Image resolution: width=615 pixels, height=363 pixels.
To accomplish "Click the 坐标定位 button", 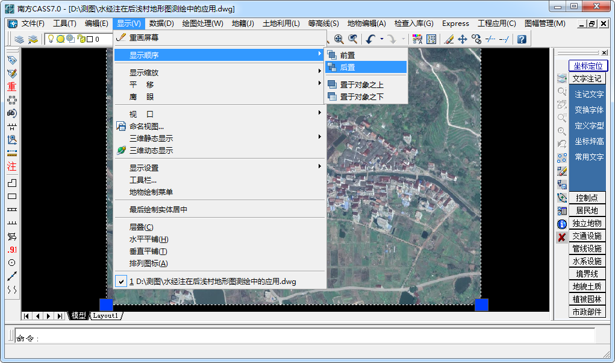I will pyautogui.click(x=588, y=66).
